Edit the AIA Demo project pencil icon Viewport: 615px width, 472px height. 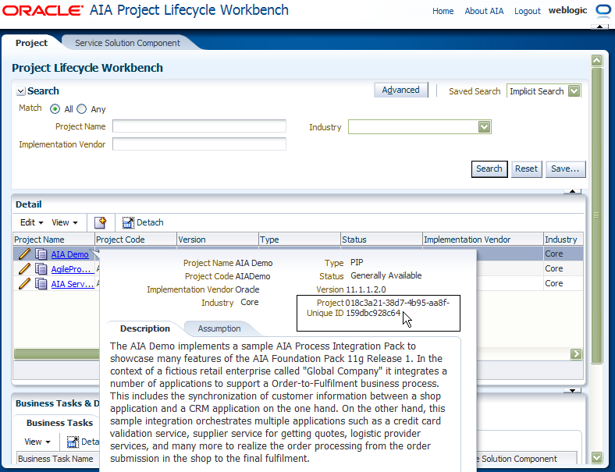point(24,254)
